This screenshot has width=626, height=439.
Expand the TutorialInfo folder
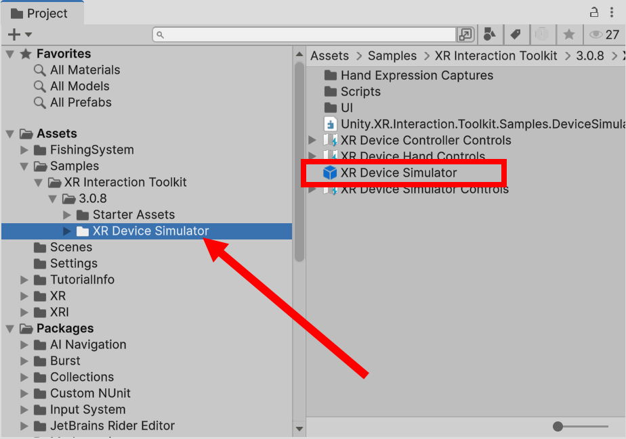coord(24,280)
